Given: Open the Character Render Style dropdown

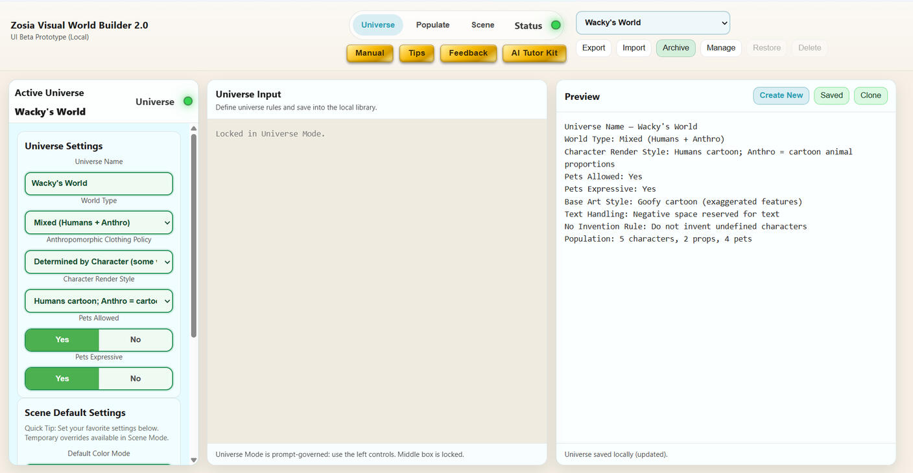Looking at the screenshot, I should tap(99, 301).
